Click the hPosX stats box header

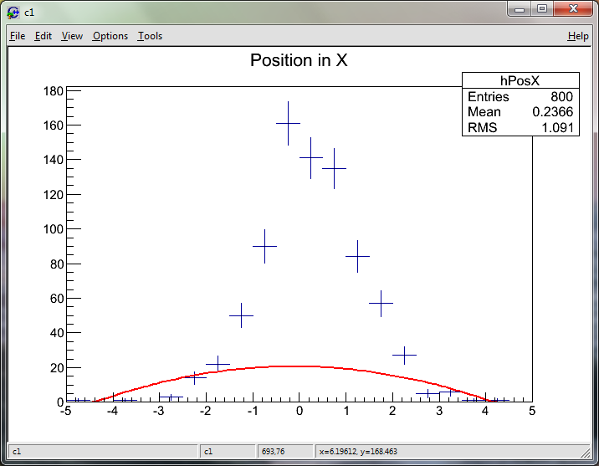(520, 80)
